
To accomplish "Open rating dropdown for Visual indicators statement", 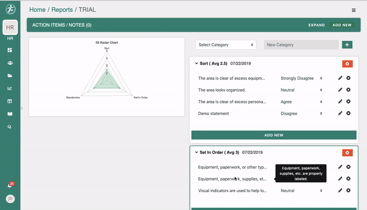I will point(301,190).
